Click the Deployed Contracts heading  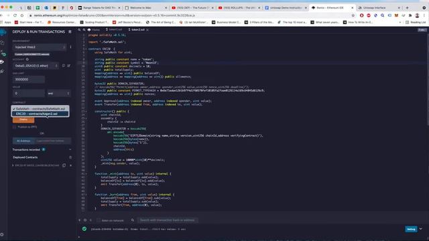tap(25, 157)
